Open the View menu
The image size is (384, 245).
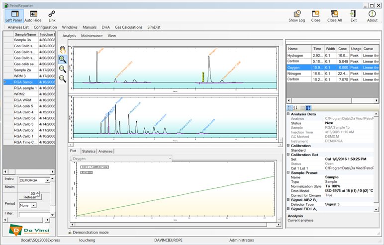[112, 36]
